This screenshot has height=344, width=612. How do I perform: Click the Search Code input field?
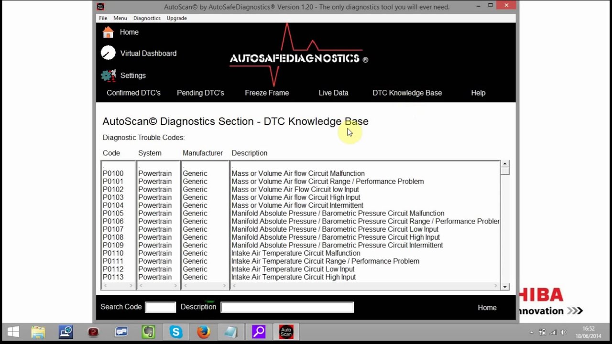(x=161, y=307)
